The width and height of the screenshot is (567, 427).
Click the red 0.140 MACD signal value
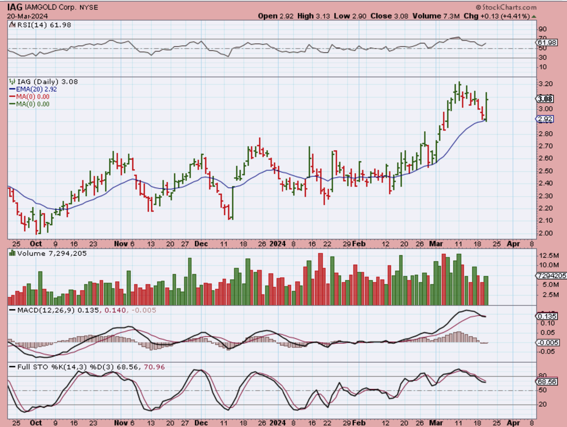pyautogui.click(x=115, y=310)
